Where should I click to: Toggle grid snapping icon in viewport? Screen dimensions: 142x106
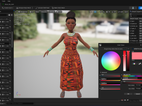[x=107, y=12]
